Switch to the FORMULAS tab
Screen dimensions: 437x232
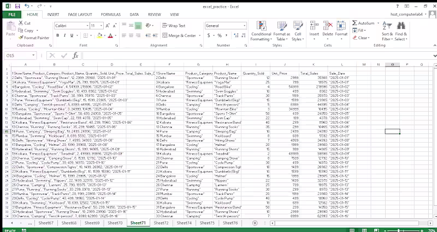(111, 15)
